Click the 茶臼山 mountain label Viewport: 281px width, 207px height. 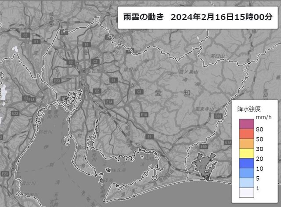217,56
